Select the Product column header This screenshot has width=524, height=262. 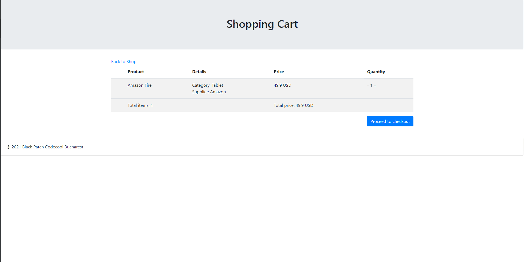click(135, 71)
